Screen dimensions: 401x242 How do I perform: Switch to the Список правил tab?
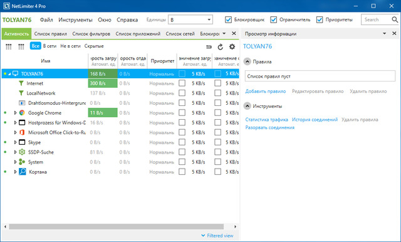click(51, 34)
